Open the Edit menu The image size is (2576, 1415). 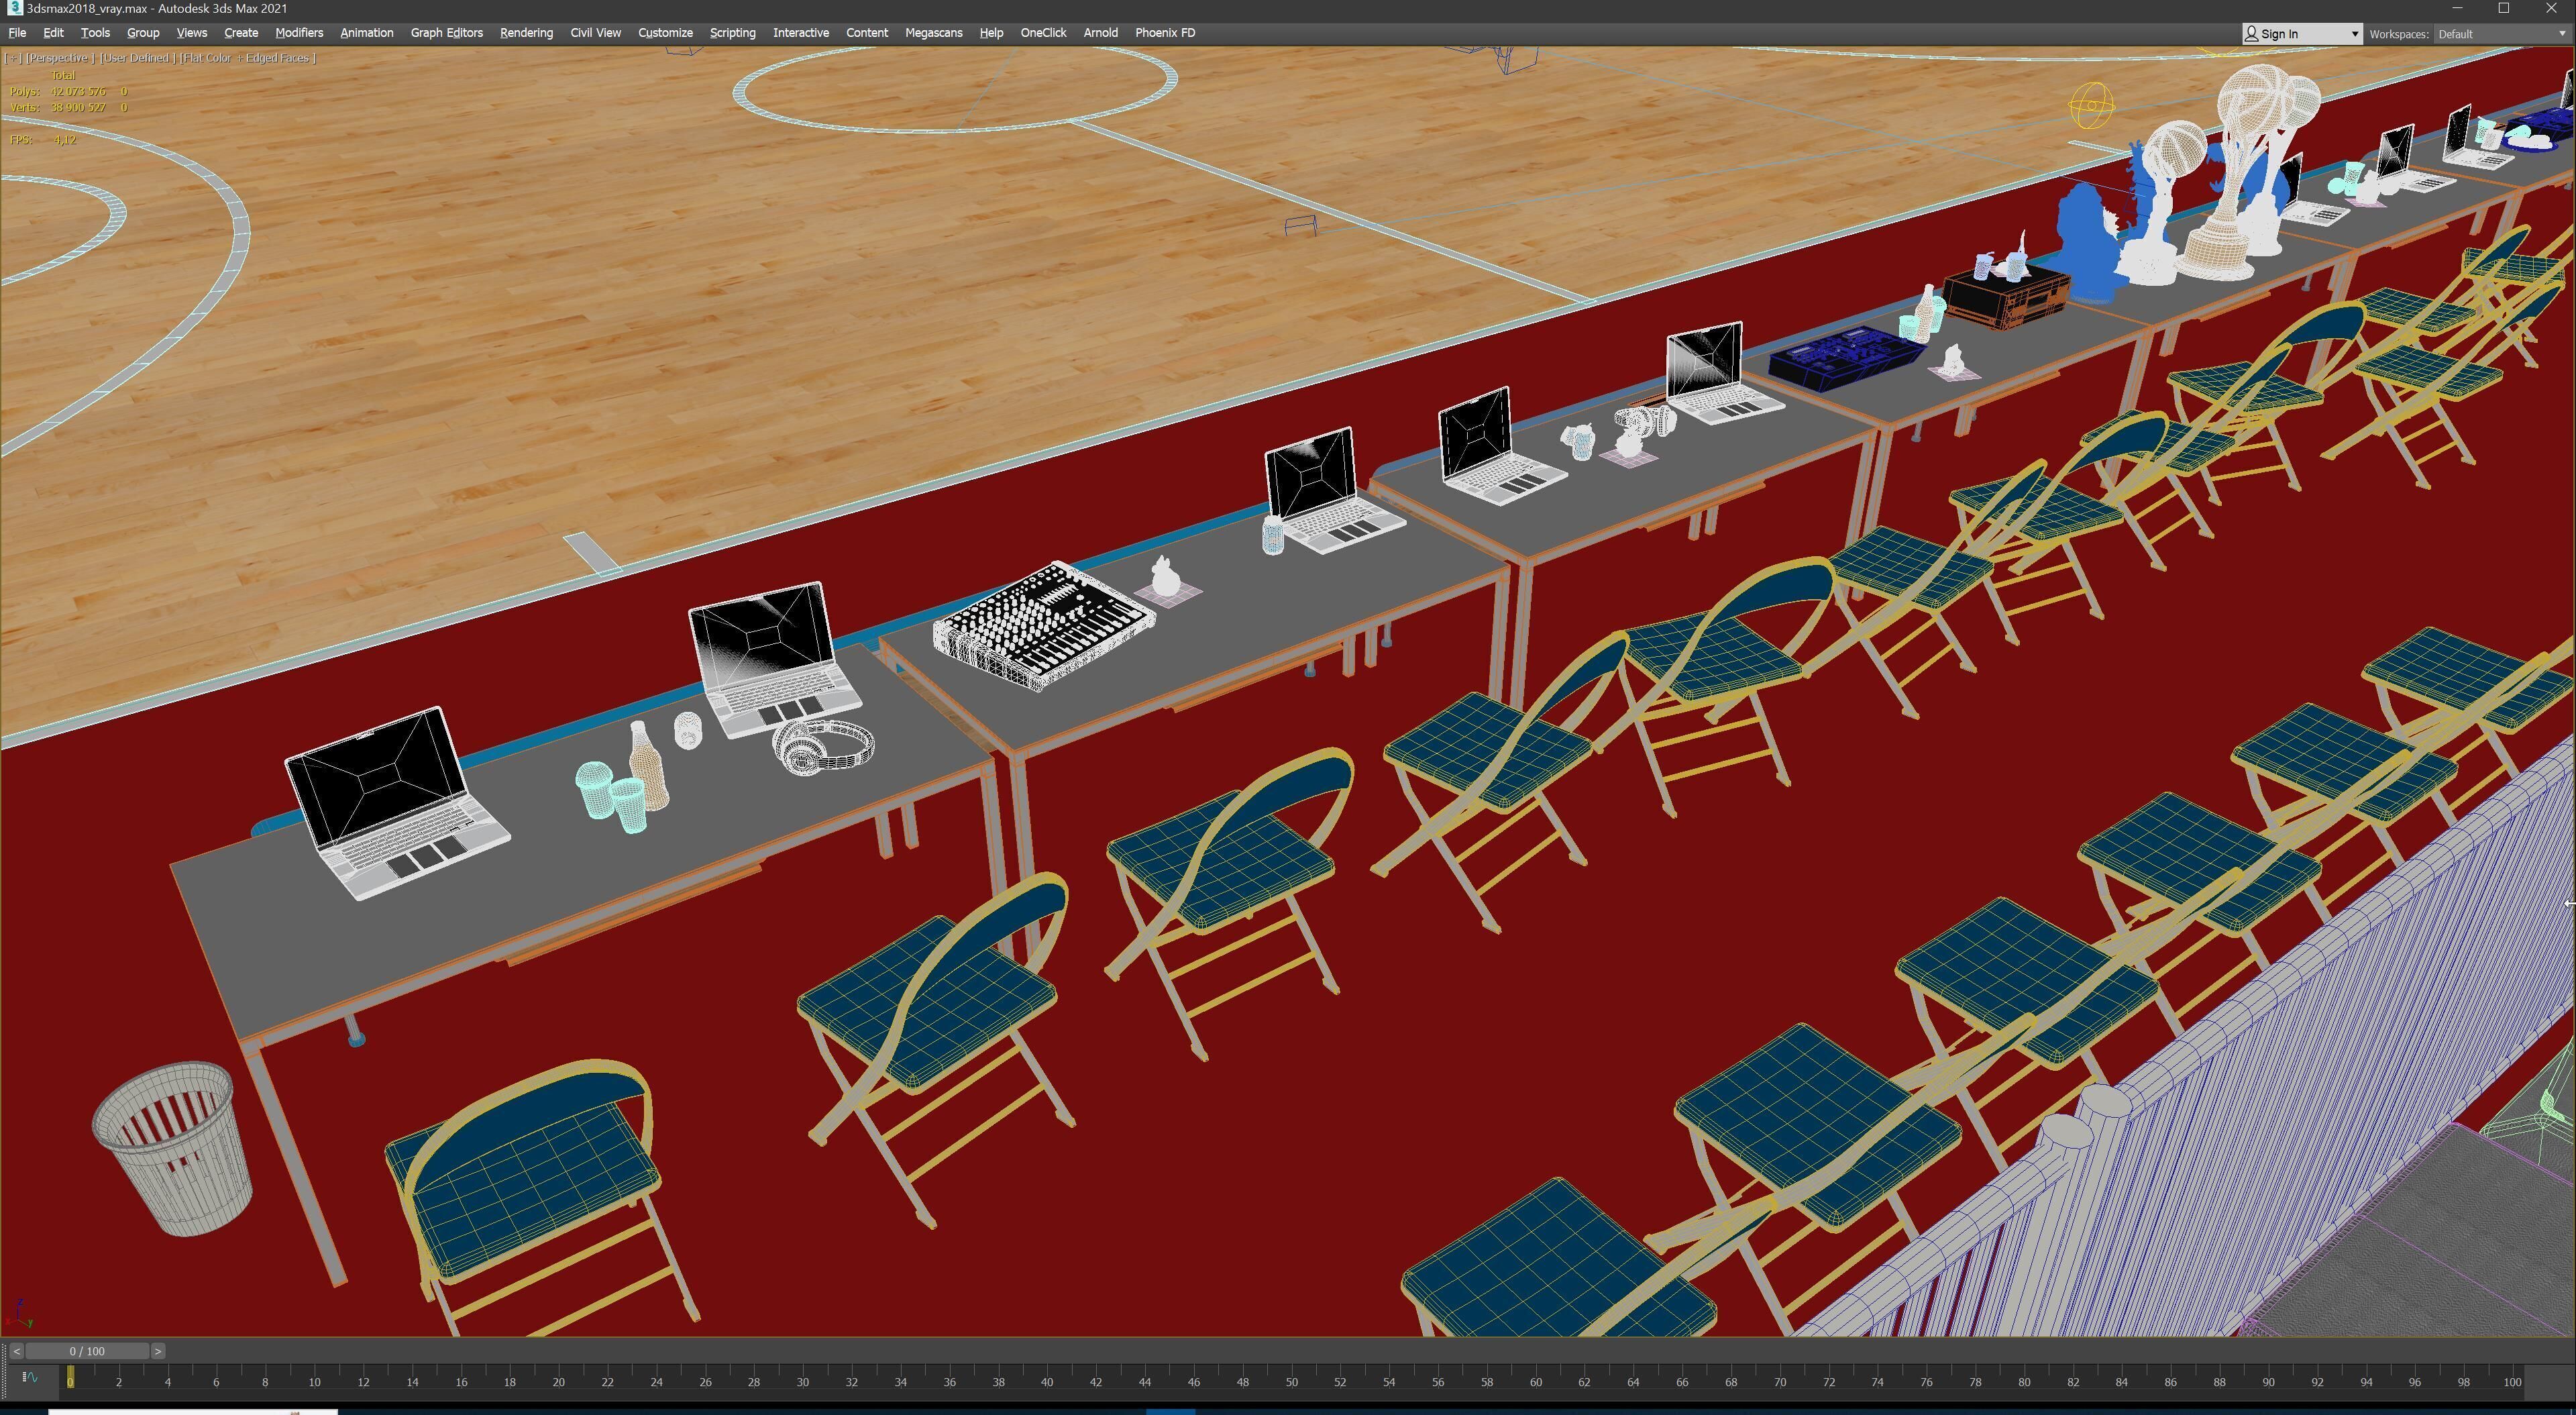click(53, 33)
